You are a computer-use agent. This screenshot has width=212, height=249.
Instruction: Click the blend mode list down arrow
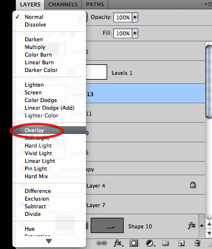pyautogui.click(x=49, y=241)
